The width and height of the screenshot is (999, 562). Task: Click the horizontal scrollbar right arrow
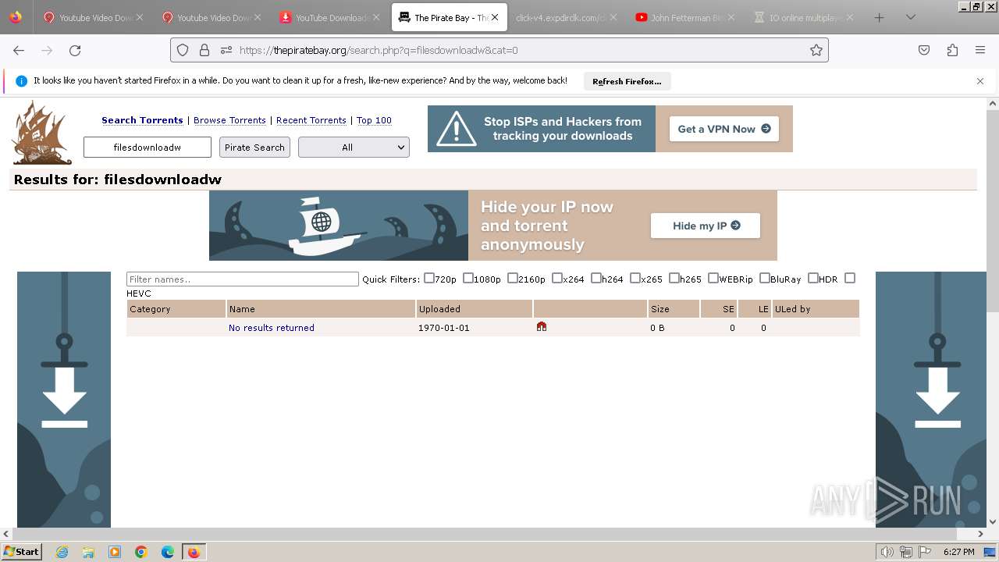981,534
